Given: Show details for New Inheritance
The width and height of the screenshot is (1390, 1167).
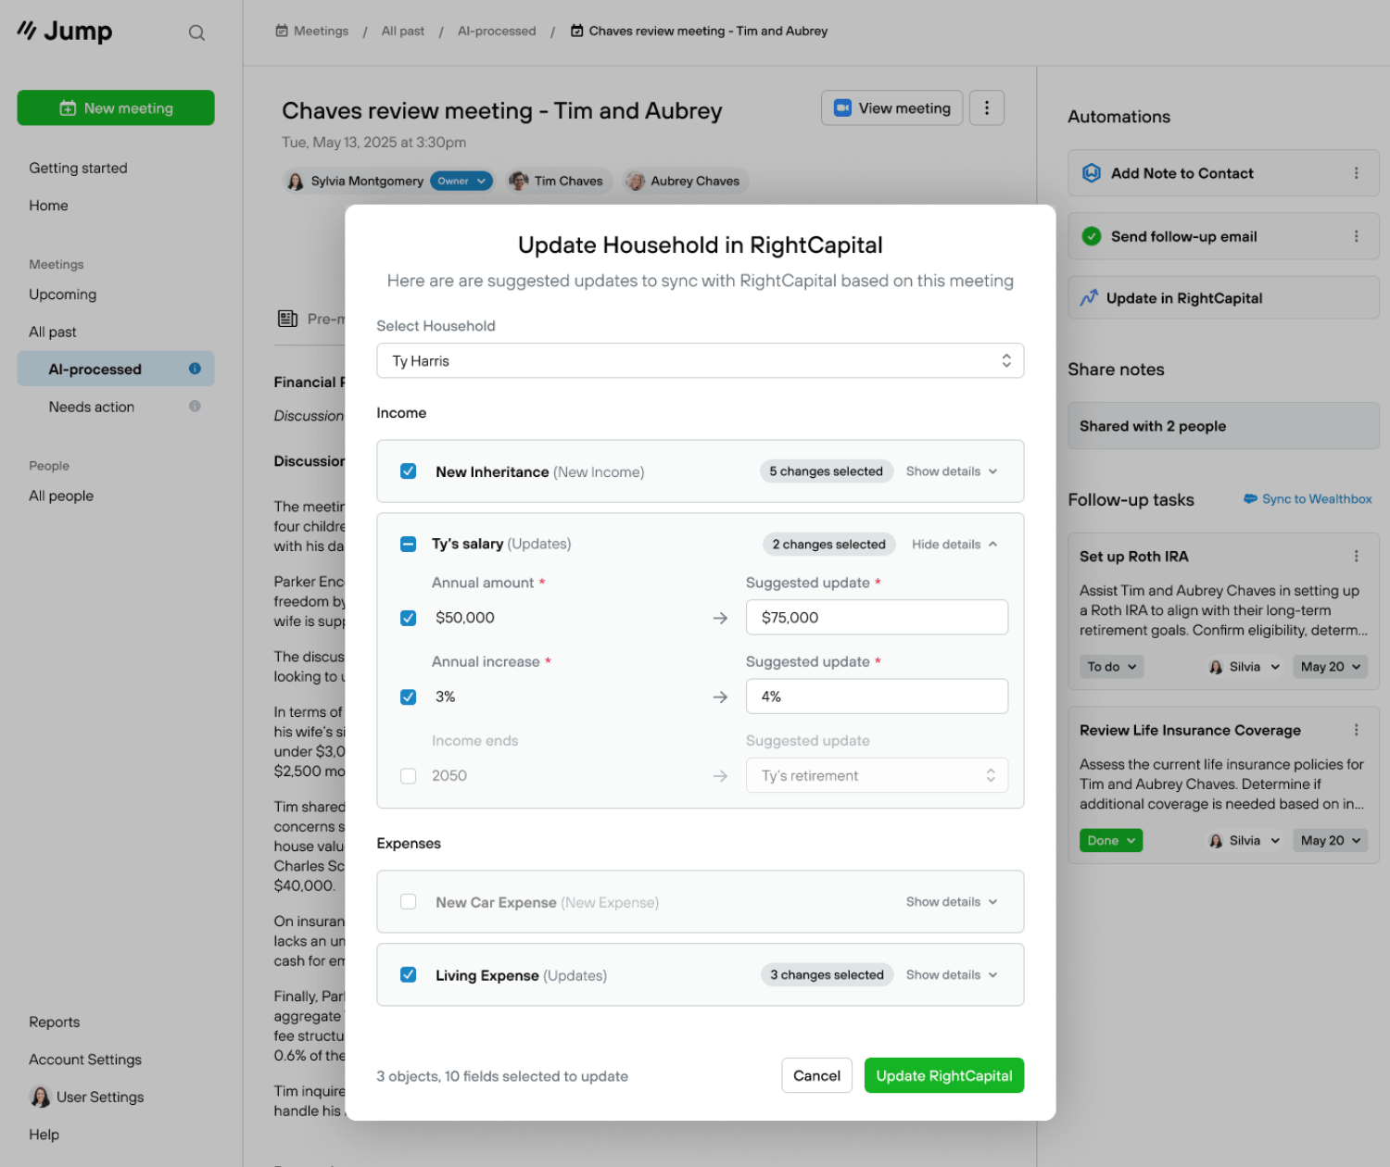Looking at the screenshot, I should click(x=952, y=471).
